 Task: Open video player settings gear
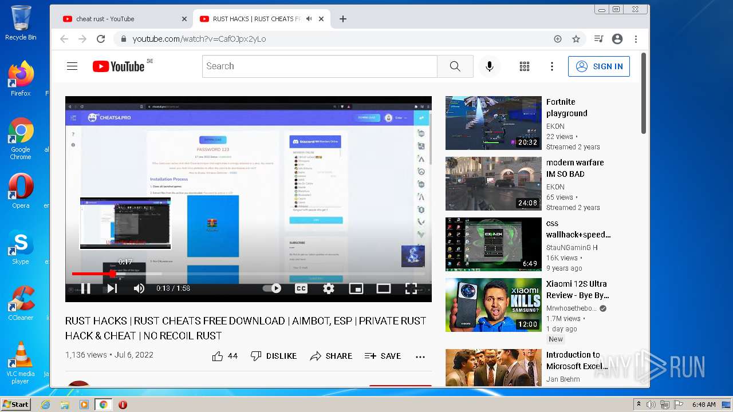(329, 288)
